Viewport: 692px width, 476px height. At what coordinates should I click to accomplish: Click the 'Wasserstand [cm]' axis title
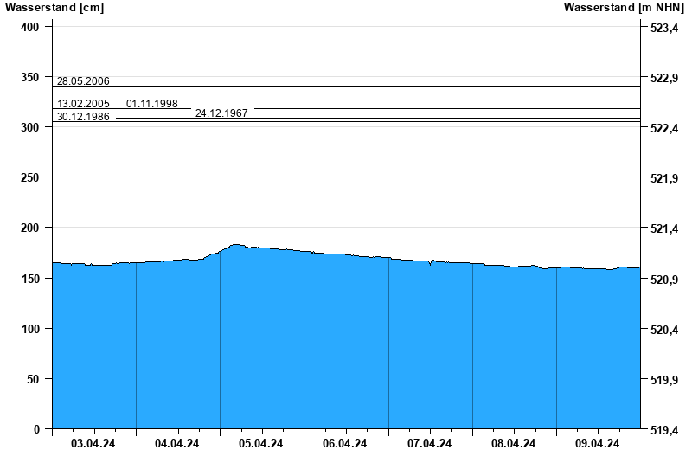pyautogui.click(x=54, y=8)
